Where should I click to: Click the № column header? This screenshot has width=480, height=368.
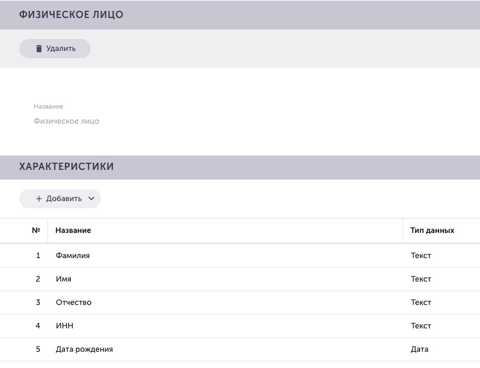coord(36,231)
